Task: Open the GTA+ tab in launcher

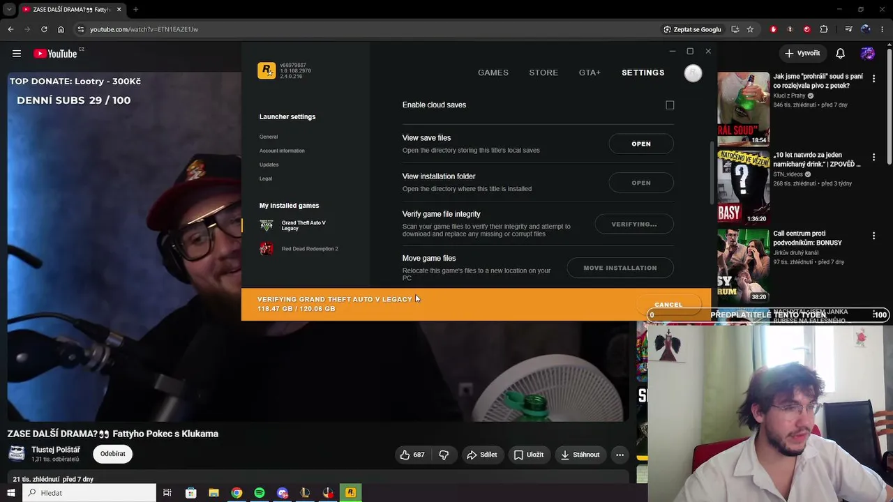Action: 590,73
